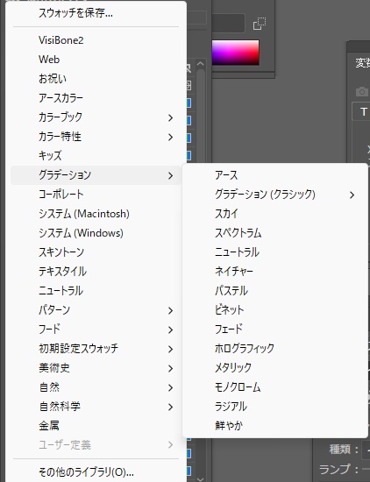Select ラジアル gradient library
370x482 pixels.
275,406
